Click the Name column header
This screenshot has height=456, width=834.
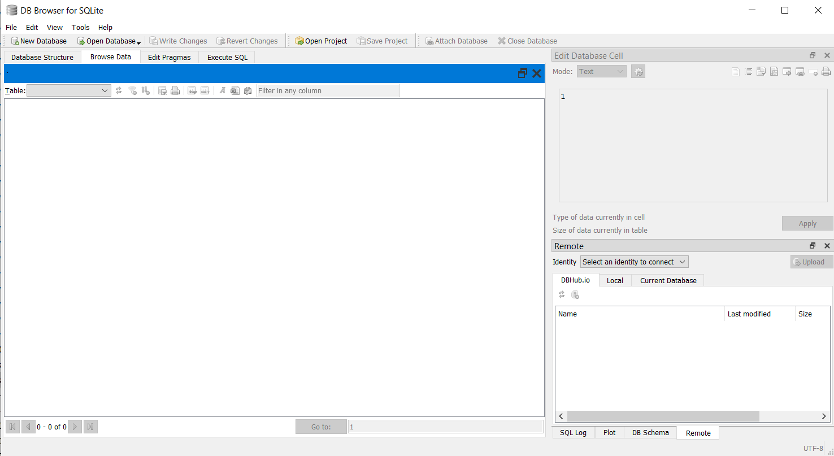[x=640, y=314]
